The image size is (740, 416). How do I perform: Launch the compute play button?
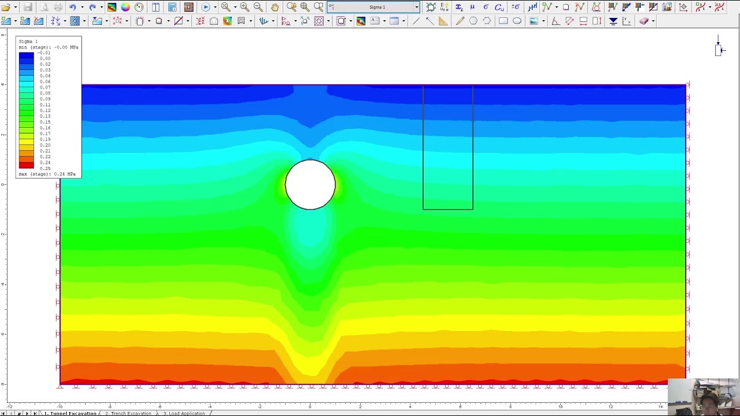tap(205, 7)
